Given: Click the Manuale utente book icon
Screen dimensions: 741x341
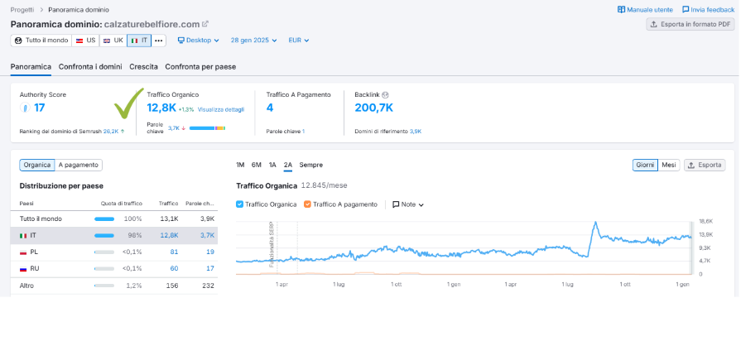Looking at the screenshot, I should point(622,9).
